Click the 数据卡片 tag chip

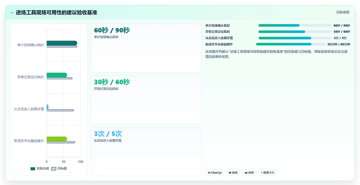[x=268, y=173]
